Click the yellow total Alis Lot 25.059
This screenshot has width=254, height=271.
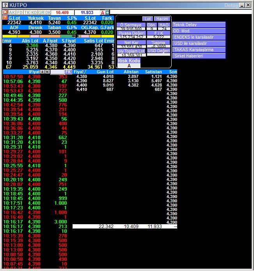[x=30, y=67]
